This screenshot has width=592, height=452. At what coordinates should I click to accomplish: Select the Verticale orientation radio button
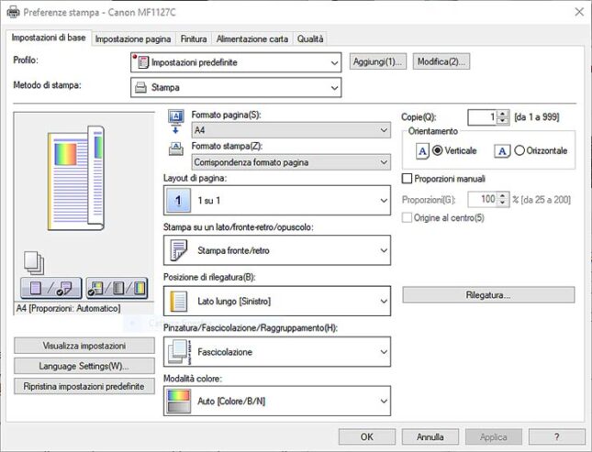click(x=437, y=150)
